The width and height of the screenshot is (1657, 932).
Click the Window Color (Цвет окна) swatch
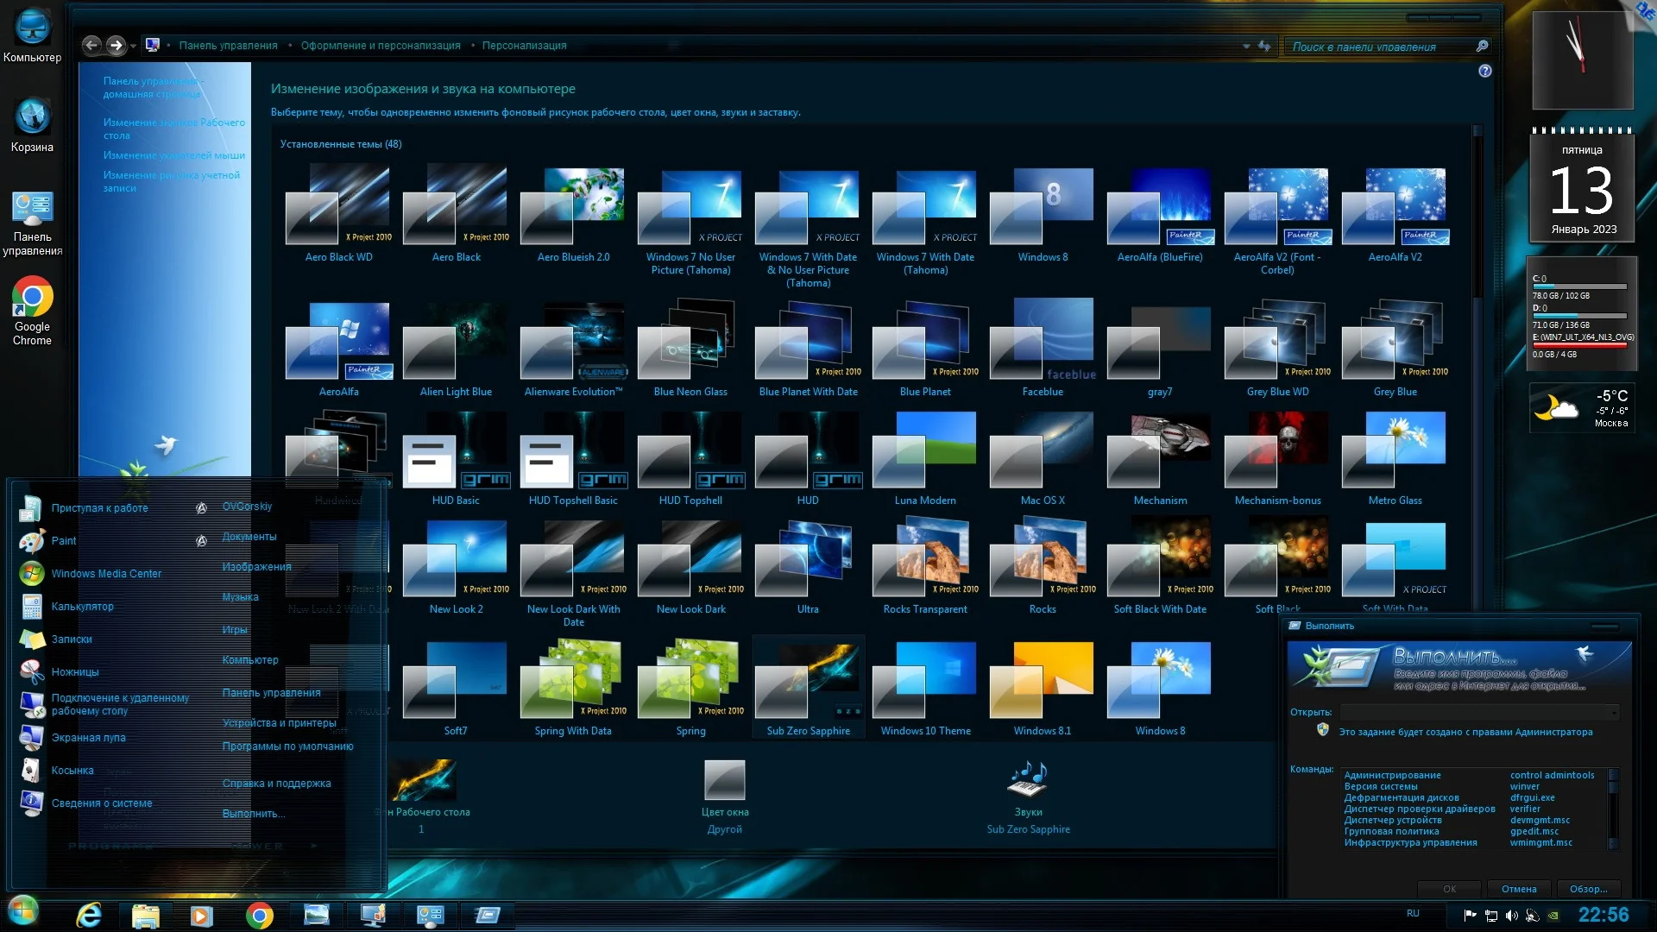click(724, 780)
